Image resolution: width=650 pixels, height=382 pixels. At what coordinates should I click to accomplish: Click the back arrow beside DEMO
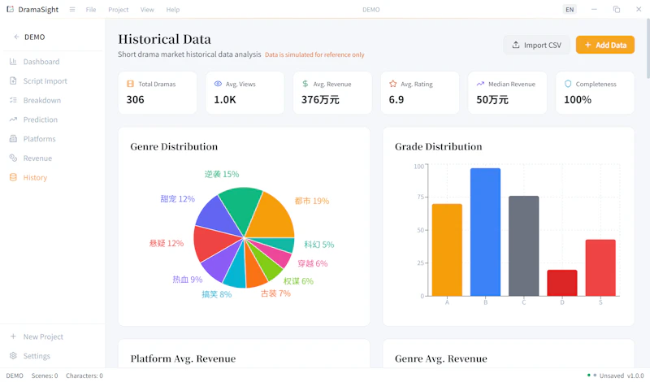point(16,37)
